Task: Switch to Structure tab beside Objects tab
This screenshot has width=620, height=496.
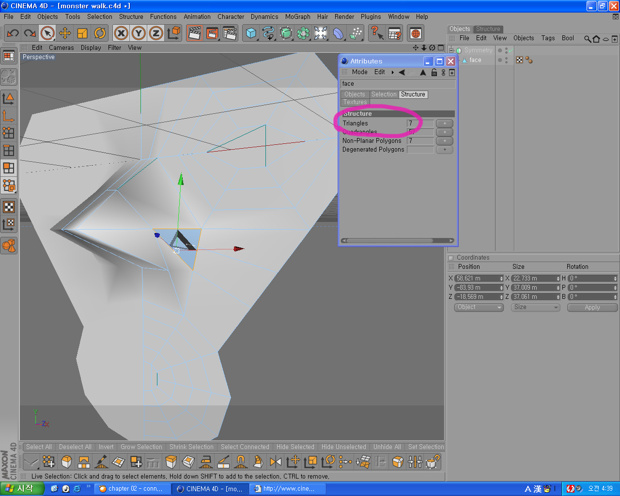Action: [x=488, y=29]
